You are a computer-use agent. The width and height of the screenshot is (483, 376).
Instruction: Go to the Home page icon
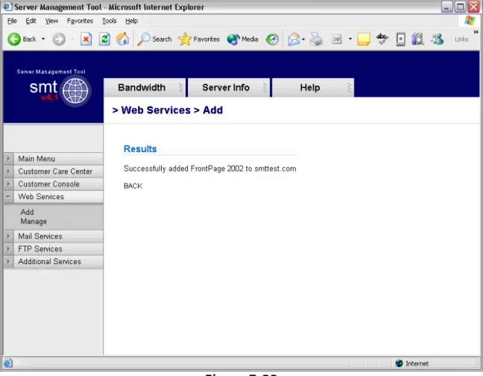pyautogui.click(x=122, y=39)
